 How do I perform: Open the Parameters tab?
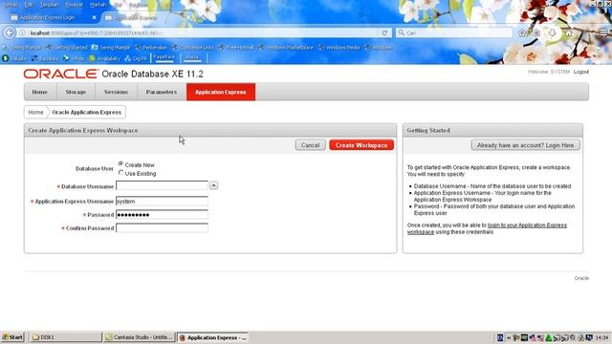[x=162, y=92]
